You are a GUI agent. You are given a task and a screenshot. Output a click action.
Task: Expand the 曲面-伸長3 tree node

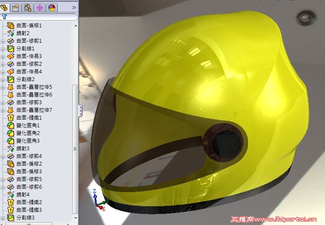click(3, 57)
